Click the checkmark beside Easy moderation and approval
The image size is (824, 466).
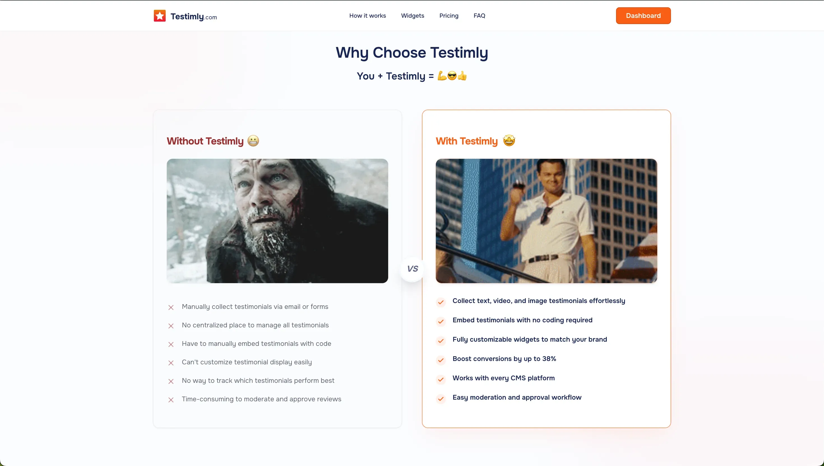click(x=441, y=399)
